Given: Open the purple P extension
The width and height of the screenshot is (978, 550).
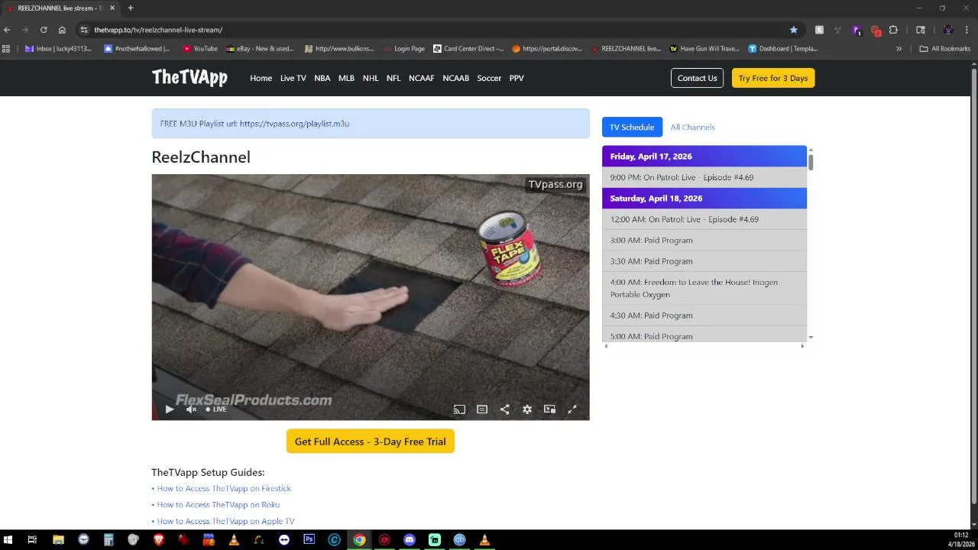Looking at the screenshot, I should click(x=857, y=30).
